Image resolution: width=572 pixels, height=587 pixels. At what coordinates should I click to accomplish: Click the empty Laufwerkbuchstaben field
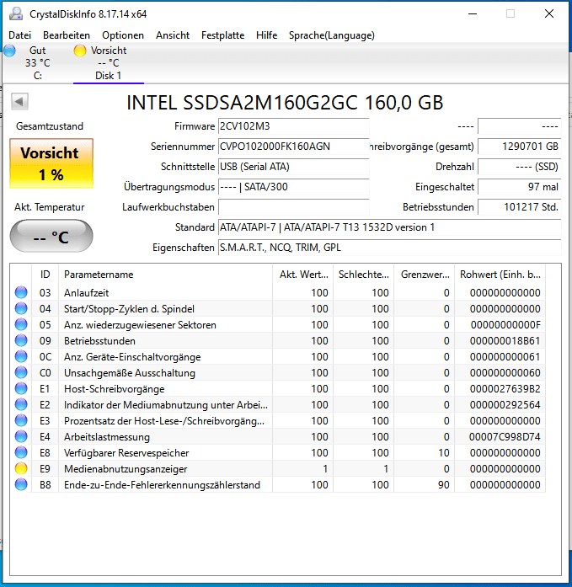(293, 207)
